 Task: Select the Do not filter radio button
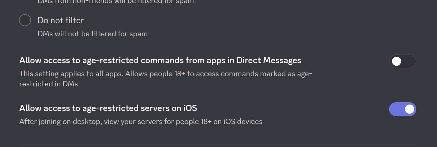(x=25, y=20)
